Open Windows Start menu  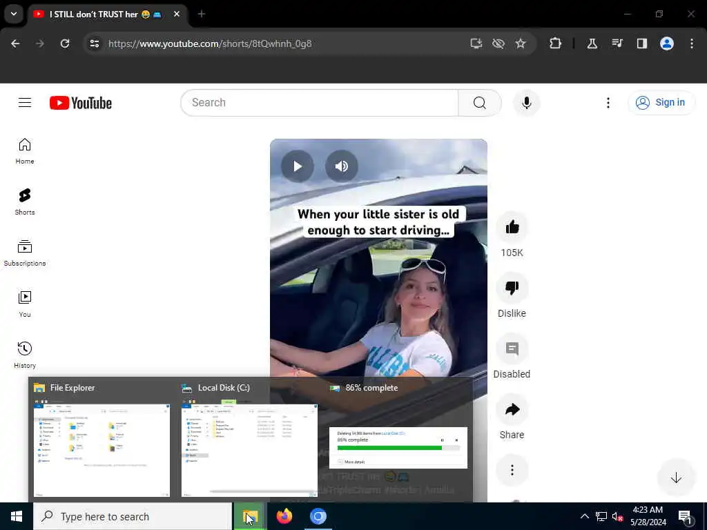17,516
